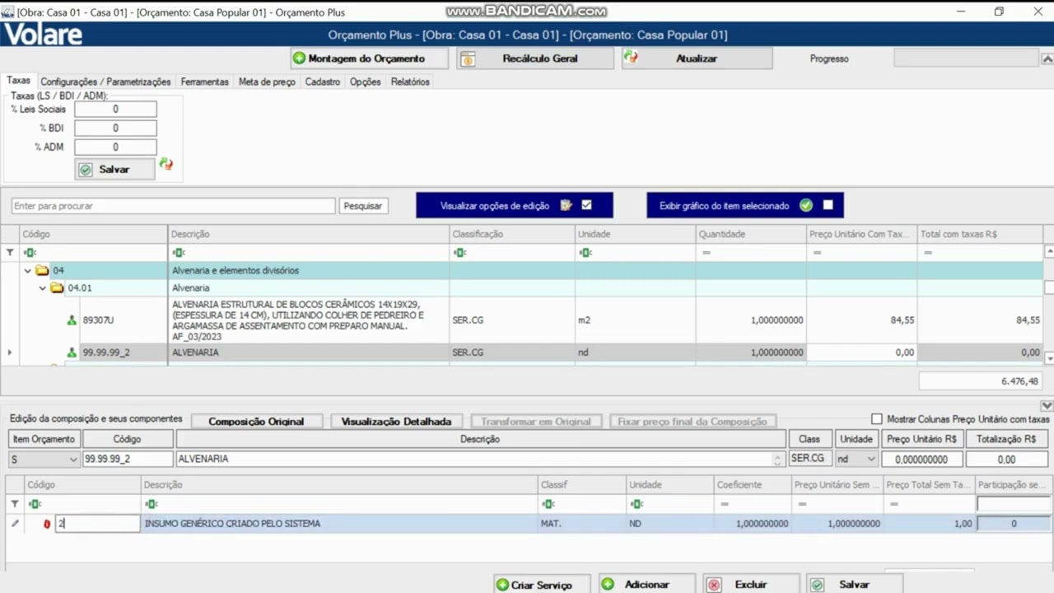The height and width of the screenshot is (593, 1054).
Task: Click the lower grid funnel filter icon
Action: [x=14, y=504]
